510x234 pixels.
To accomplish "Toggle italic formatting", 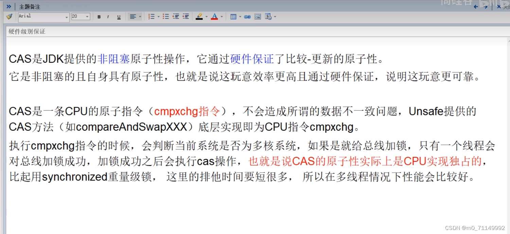I will point(108,16).
